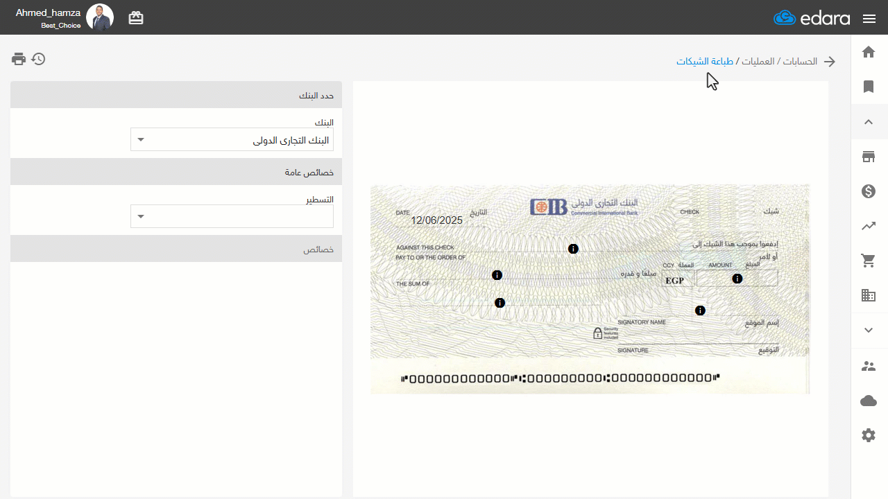
Task: Open the العمليات breadcrumb link
Action: pos(758,62)
